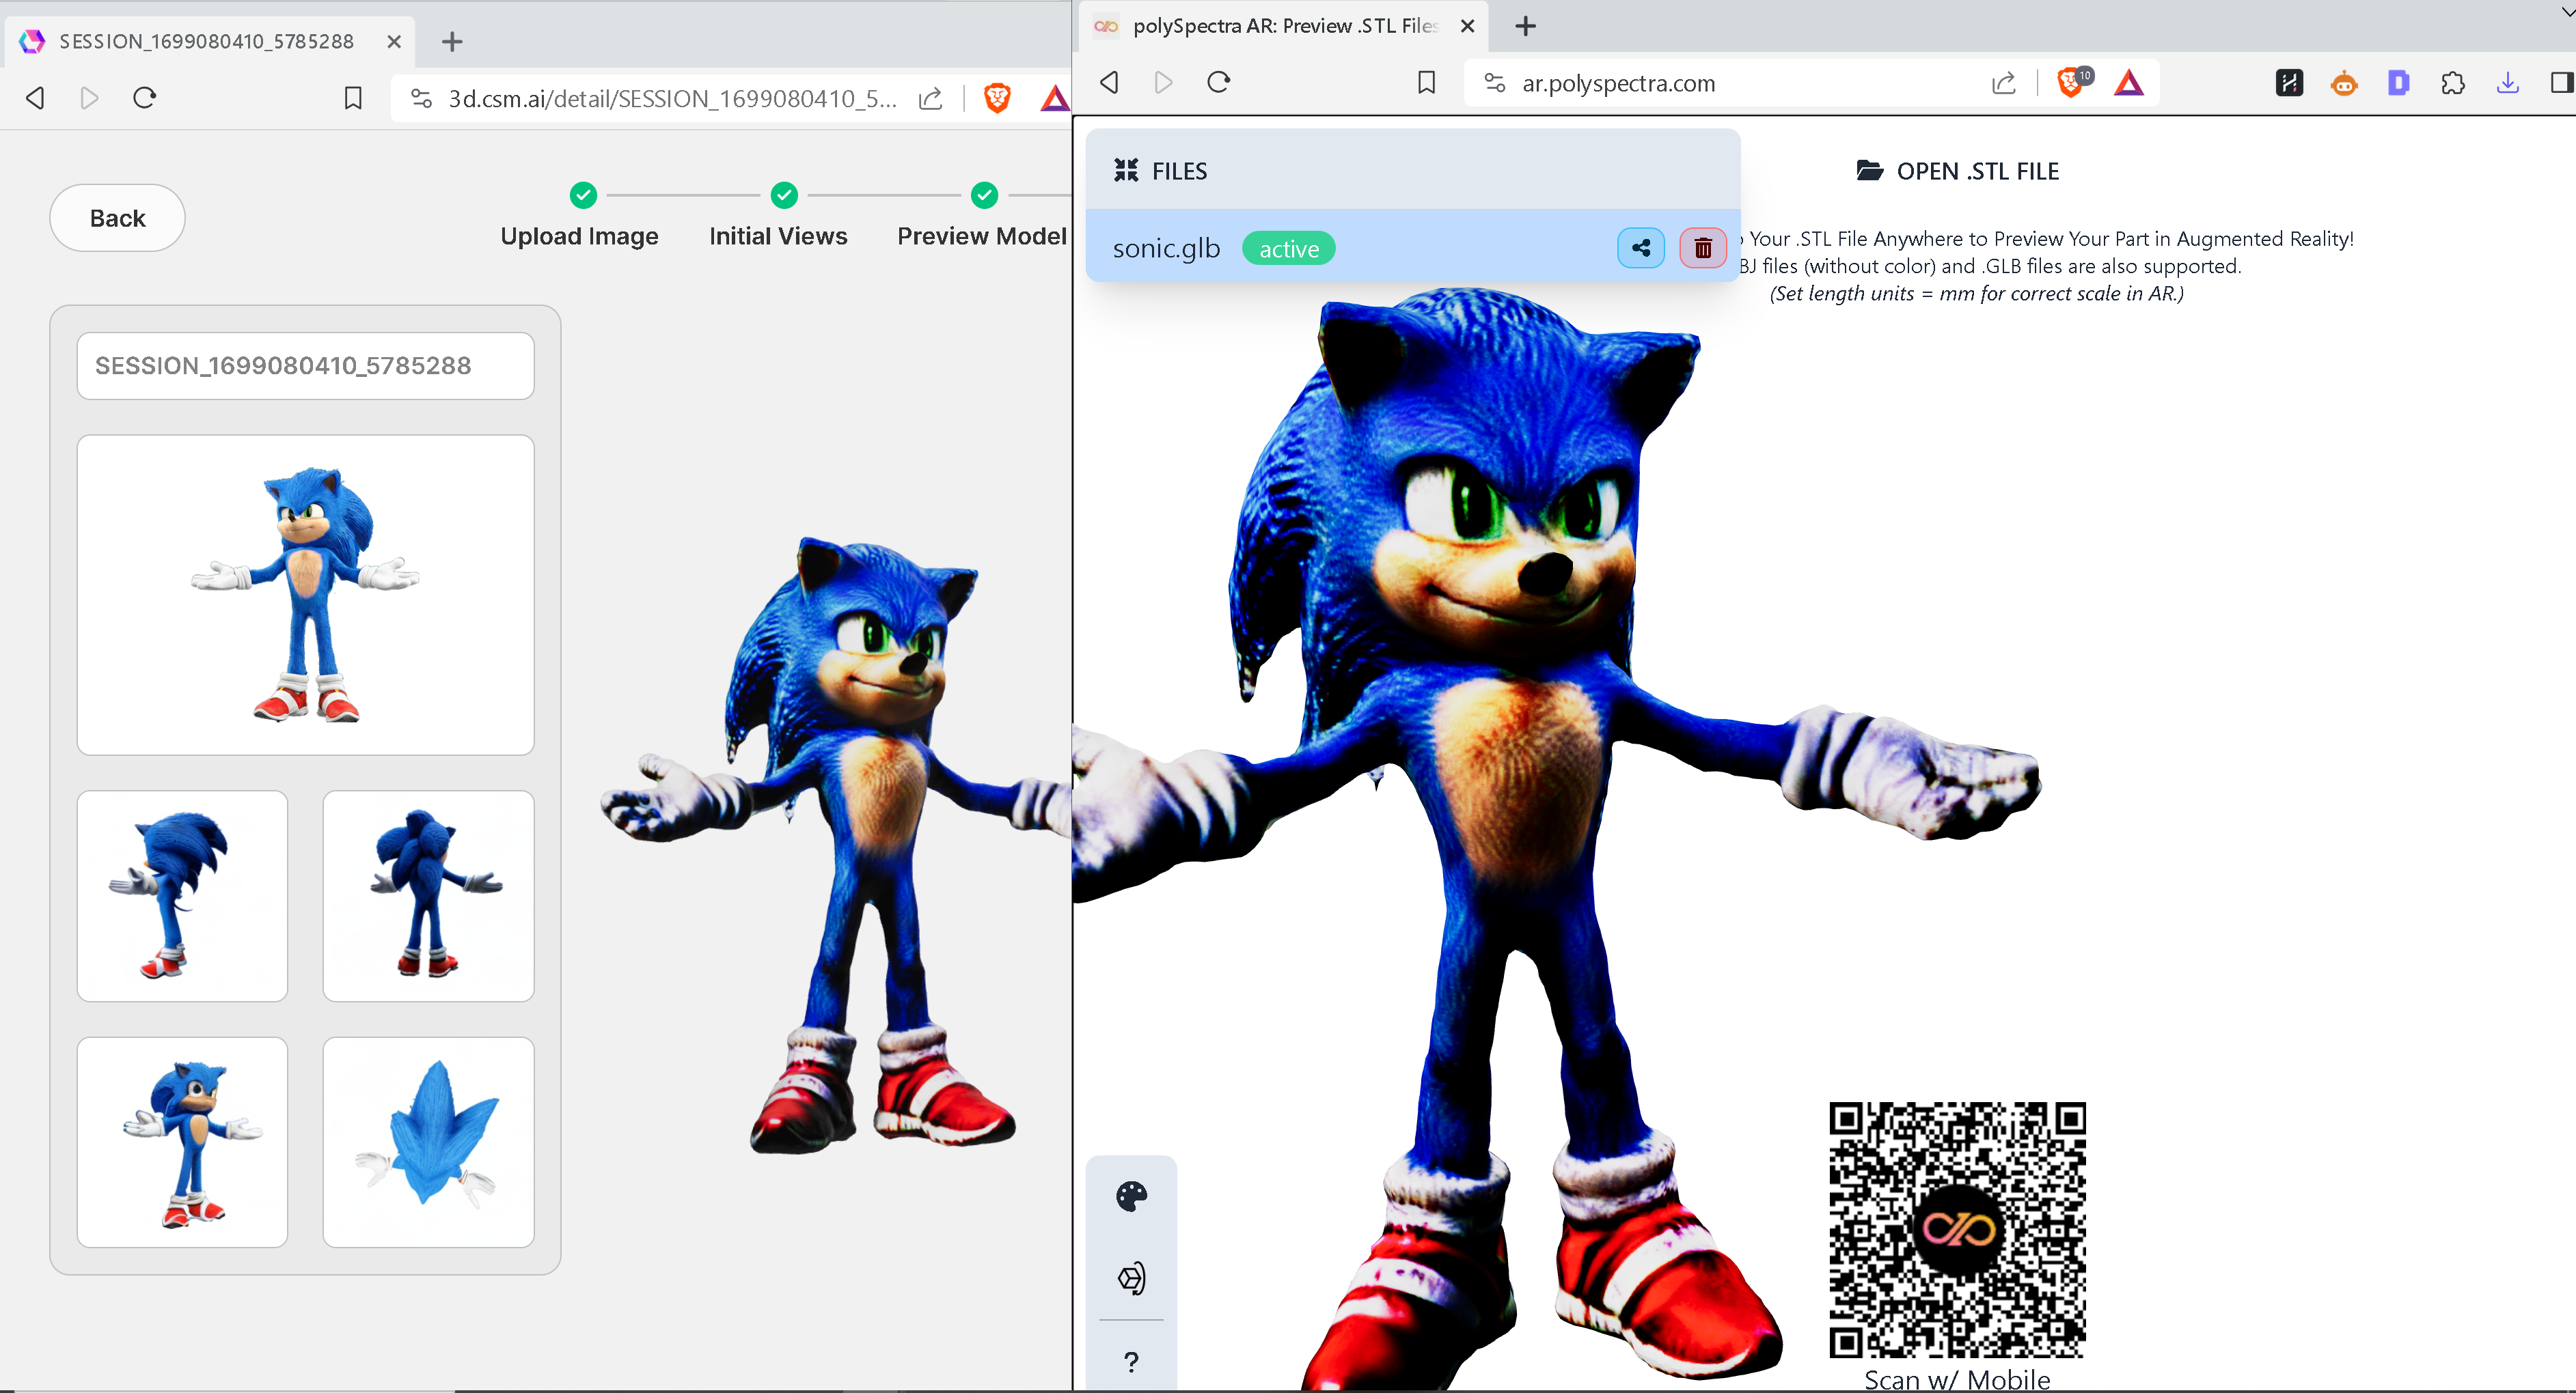
Task: Click the QR code for mobile scan
Action: coord(1957,1229)
